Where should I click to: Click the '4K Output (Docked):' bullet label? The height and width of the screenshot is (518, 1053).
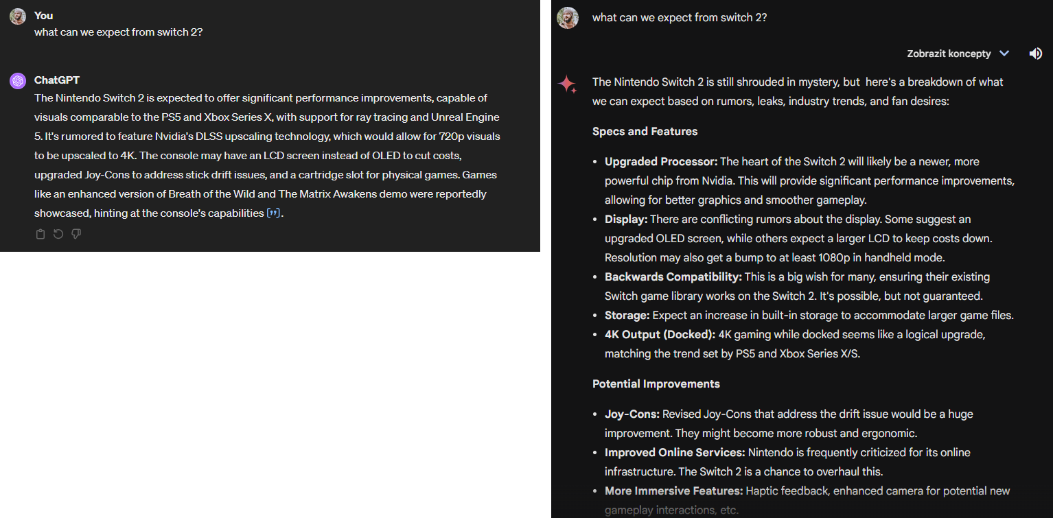660,334
